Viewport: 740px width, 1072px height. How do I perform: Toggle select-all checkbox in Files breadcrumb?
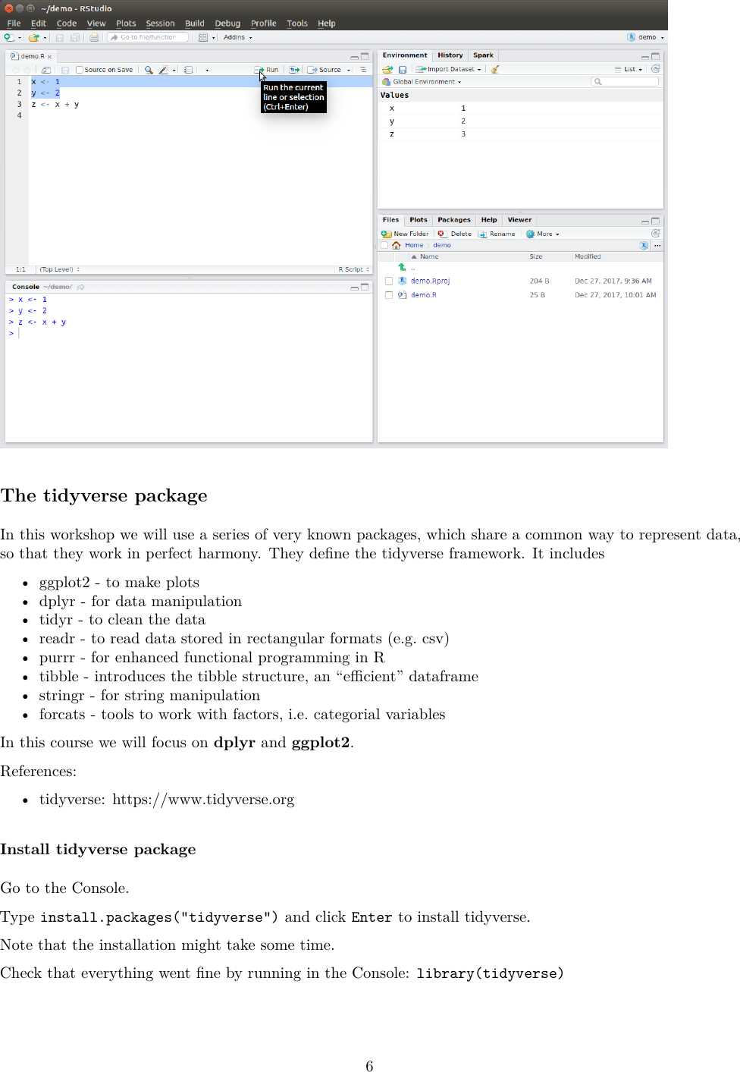(x=384, y=246)
